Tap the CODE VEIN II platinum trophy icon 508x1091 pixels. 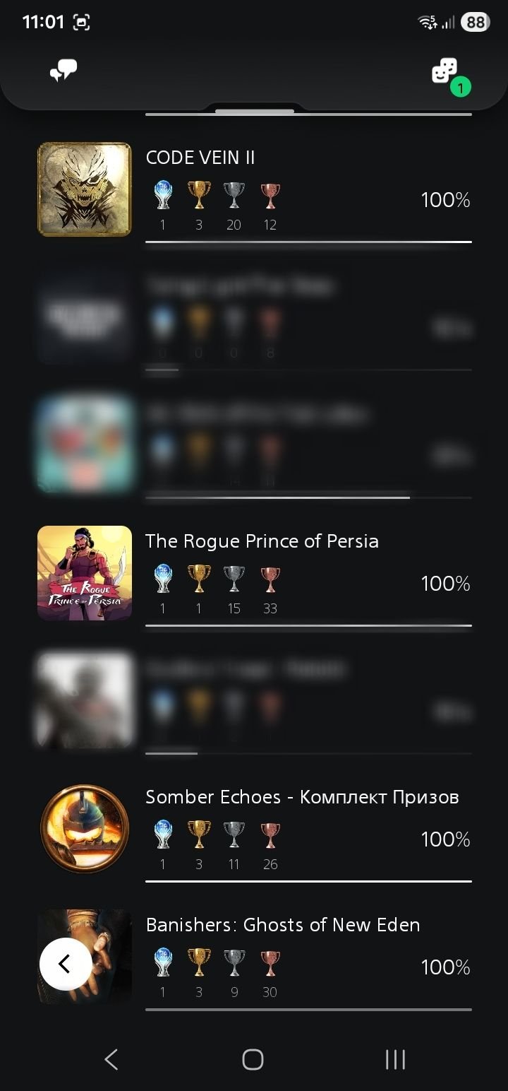pos(163,196)
